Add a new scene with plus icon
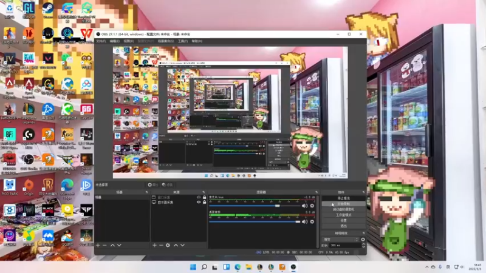Image resolution: width=486 pixels, height=273 pixels. [x=98, y=245]
